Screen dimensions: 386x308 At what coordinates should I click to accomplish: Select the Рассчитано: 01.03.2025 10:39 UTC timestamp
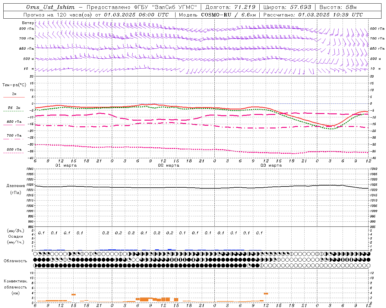313,15
